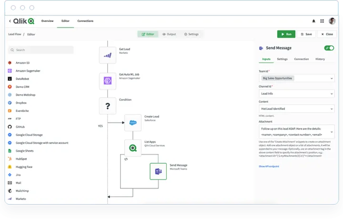
Task: Switch to the Output view
Action: click(169, 34)
